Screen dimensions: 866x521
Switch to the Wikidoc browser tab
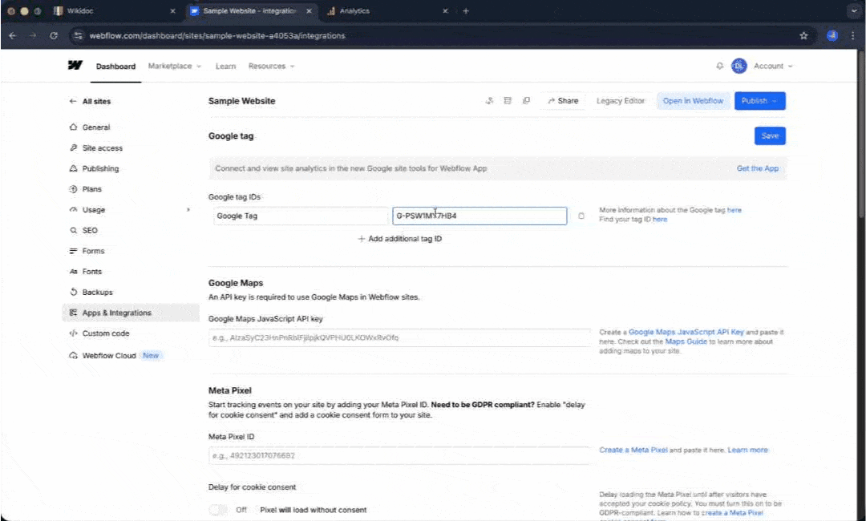[113, 10]
